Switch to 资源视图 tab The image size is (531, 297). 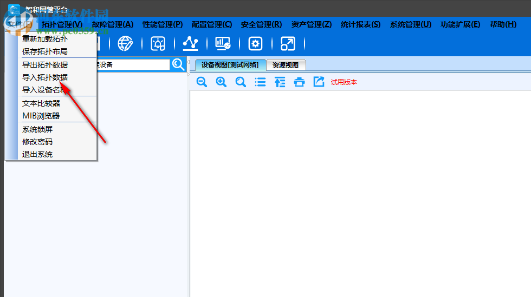point(286,65)
